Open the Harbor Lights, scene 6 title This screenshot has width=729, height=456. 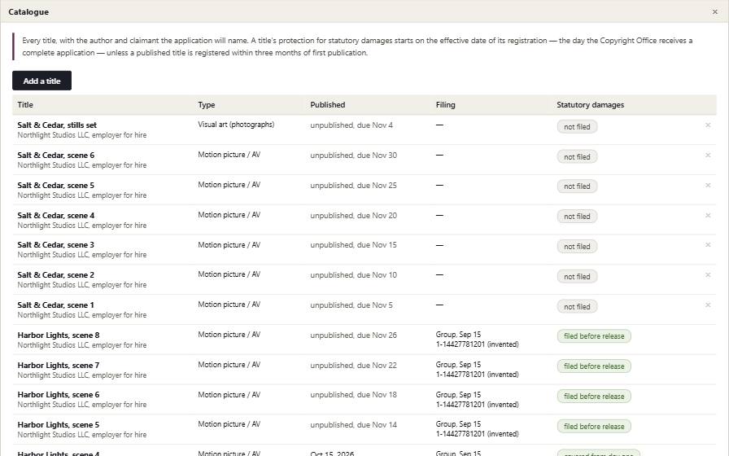(x=59, y=395)
